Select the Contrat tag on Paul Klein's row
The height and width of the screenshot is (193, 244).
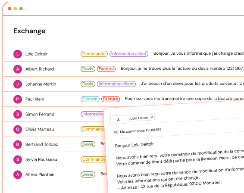[x=90, y=99]
